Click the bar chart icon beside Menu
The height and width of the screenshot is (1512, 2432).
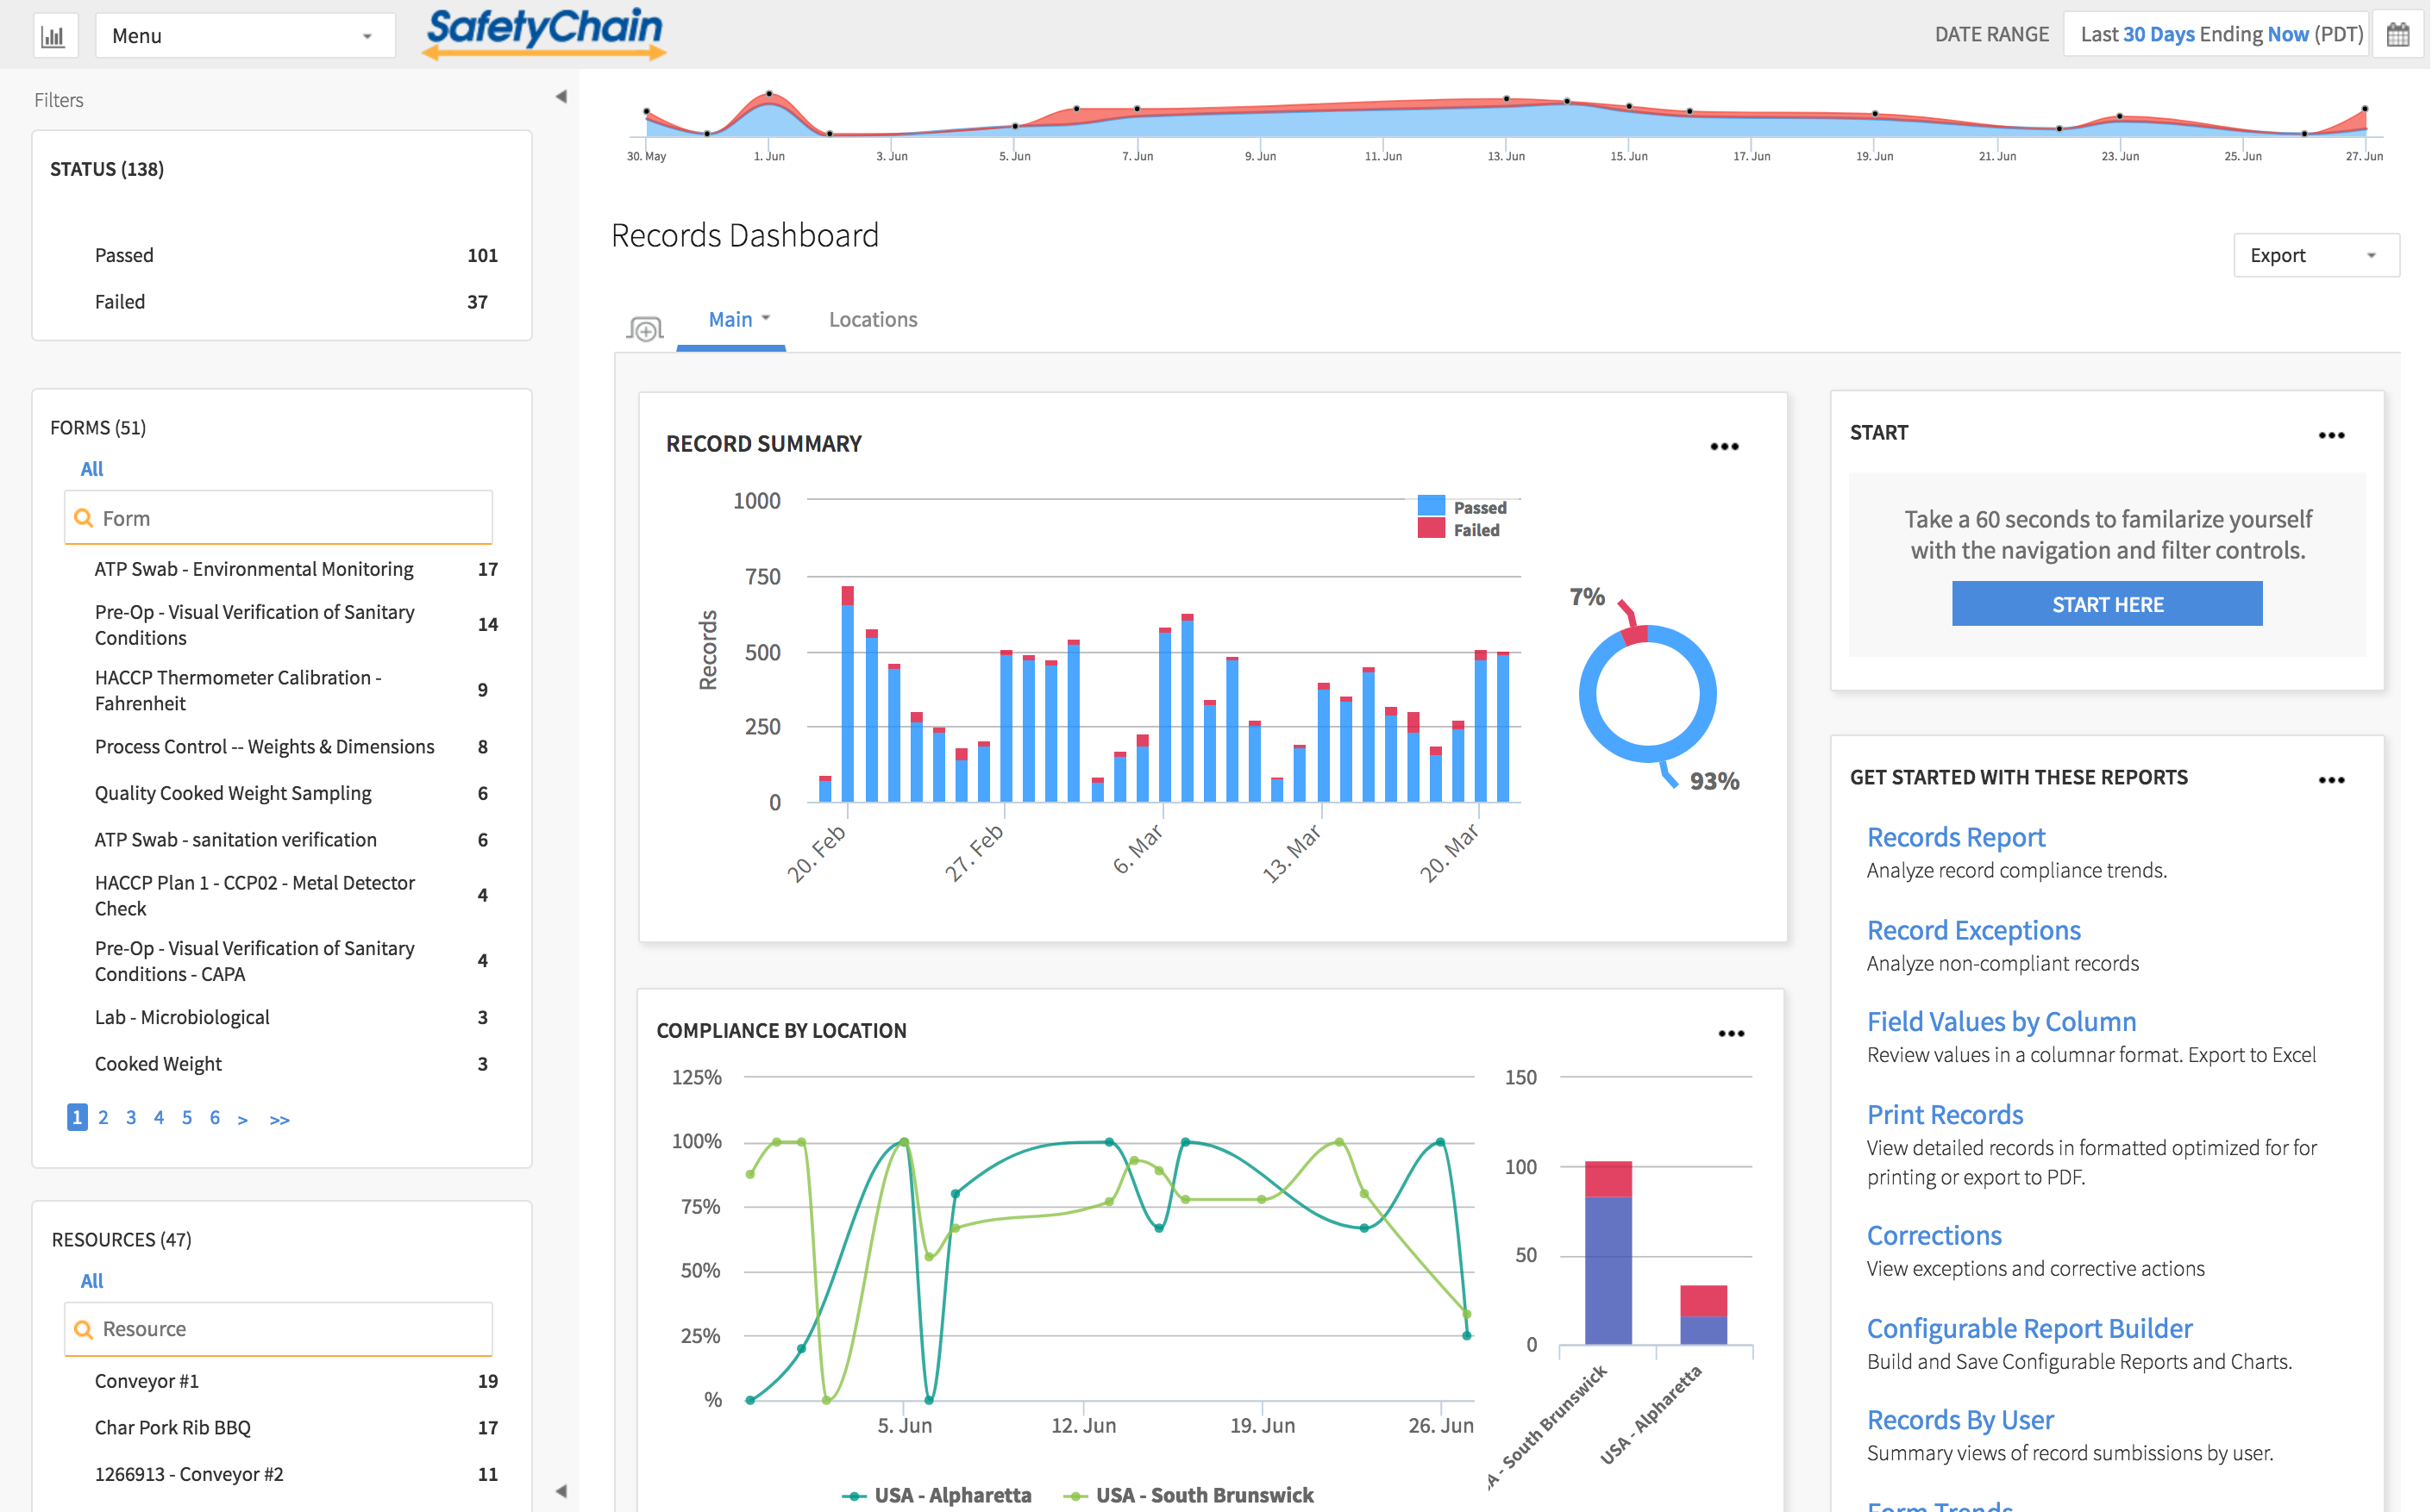click(x=52, y=36)
